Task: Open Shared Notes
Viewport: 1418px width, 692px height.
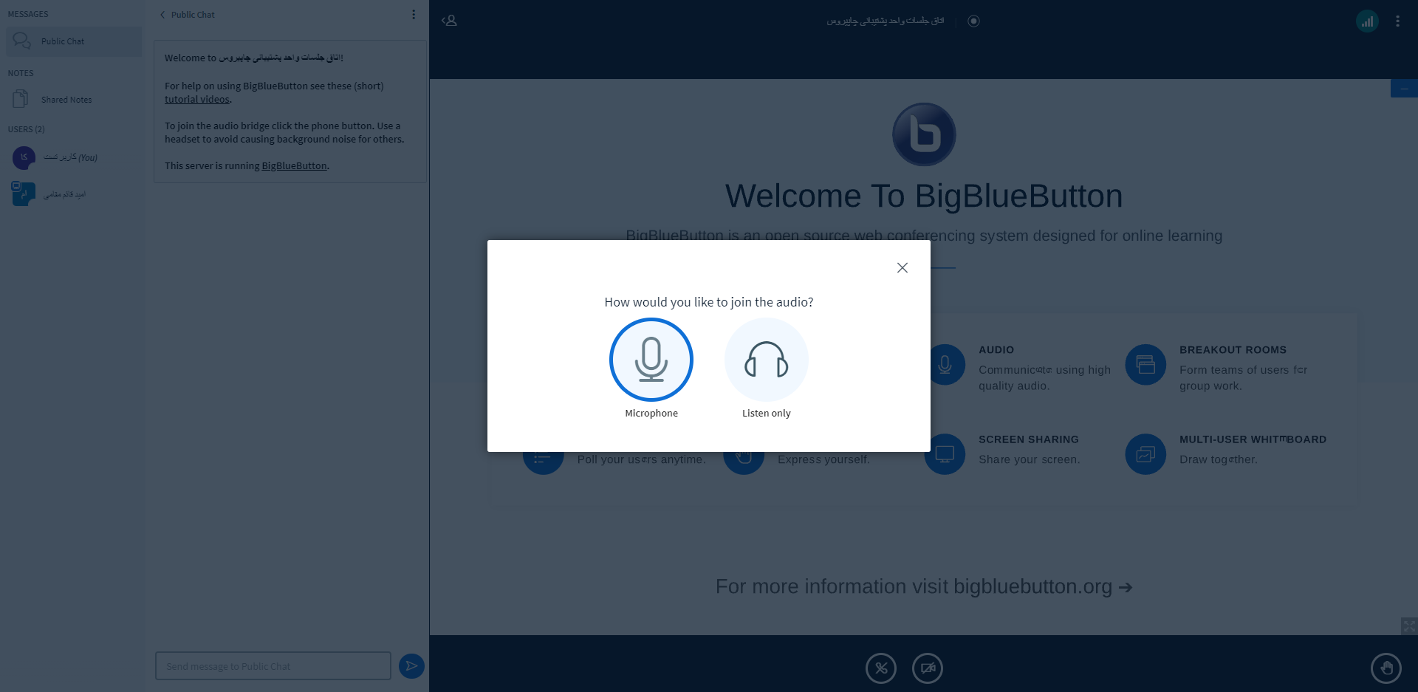Action: (x=74, y=99)
